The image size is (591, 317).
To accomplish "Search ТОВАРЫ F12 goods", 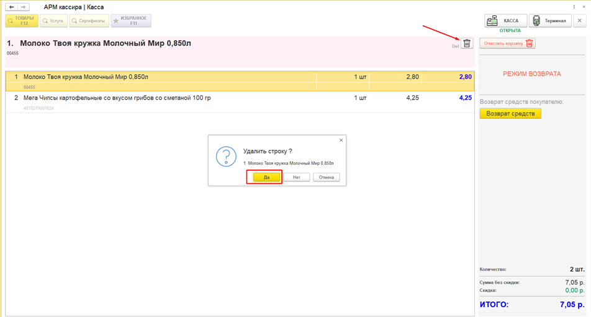I will 22,20.
